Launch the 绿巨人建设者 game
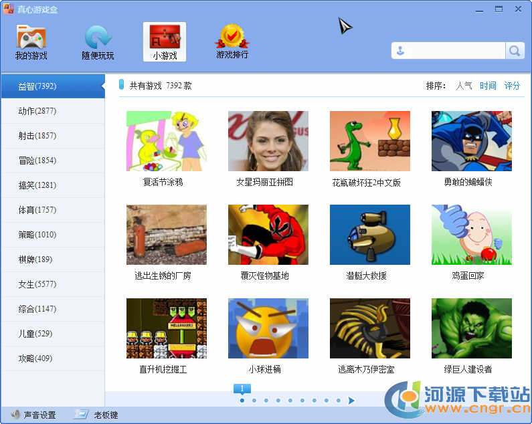 point(471,328)
